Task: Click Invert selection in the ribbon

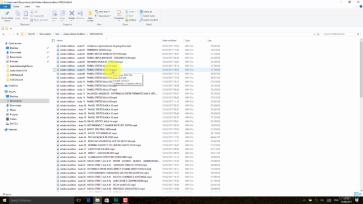Action: click(149, 20)
